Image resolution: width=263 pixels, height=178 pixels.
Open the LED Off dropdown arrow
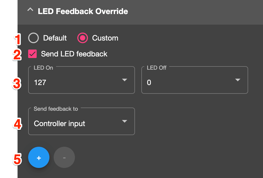coord(238,80)
